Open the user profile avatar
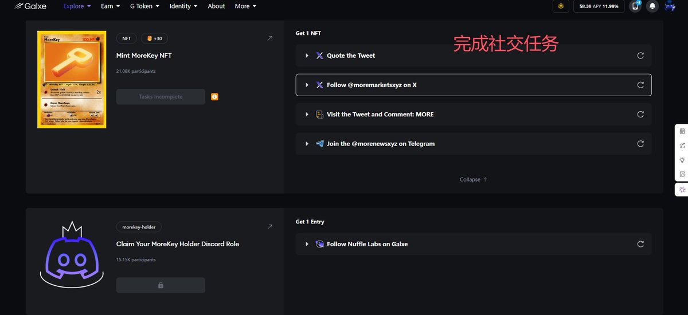The height and width of the screenshot is (315, 688). [670, 6]
